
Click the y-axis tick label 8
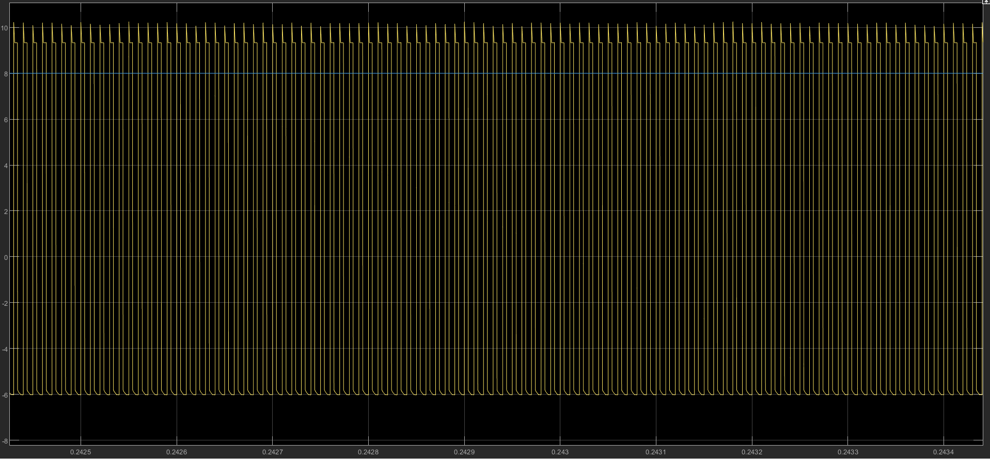[x=6, y=74]
